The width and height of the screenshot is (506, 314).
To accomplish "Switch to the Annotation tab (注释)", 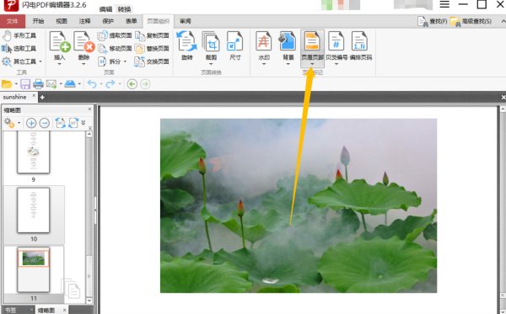I will 84,21.
